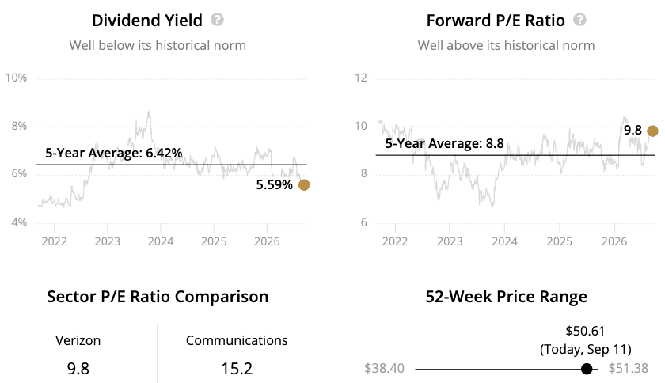Screen dimensions: 665x383
Task: Select the gold 5.59% current yield marker
Action: pos(304,185)
